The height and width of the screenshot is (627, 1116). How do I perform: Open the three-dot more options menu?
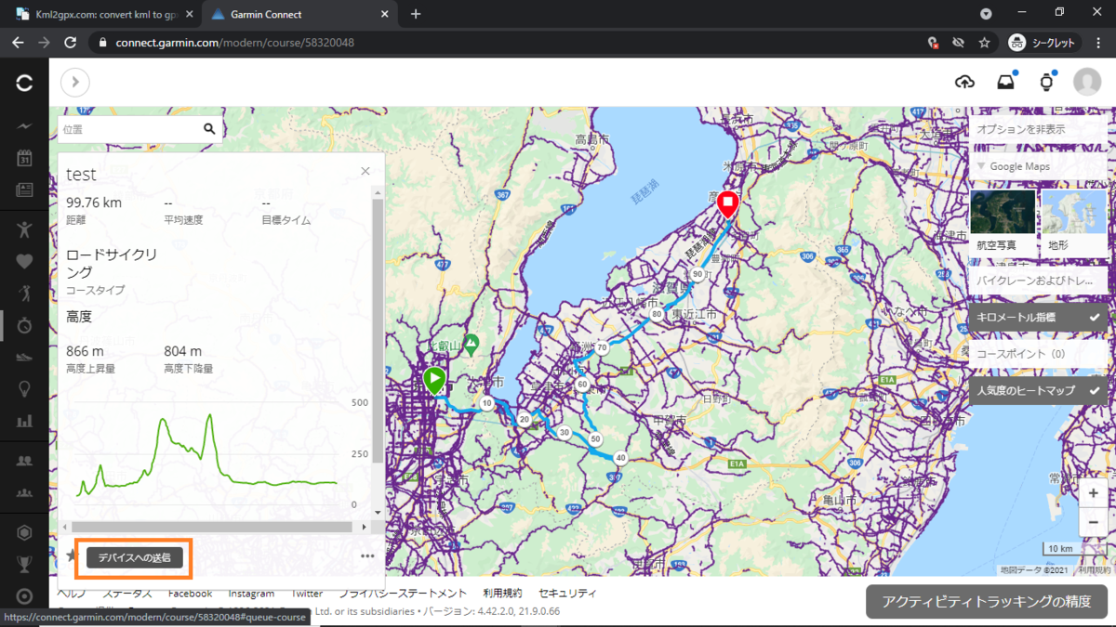click(x=367, y=556)
